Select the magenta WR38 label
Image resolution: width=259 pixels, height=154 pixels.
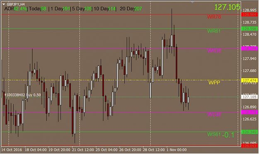(214, 51)
